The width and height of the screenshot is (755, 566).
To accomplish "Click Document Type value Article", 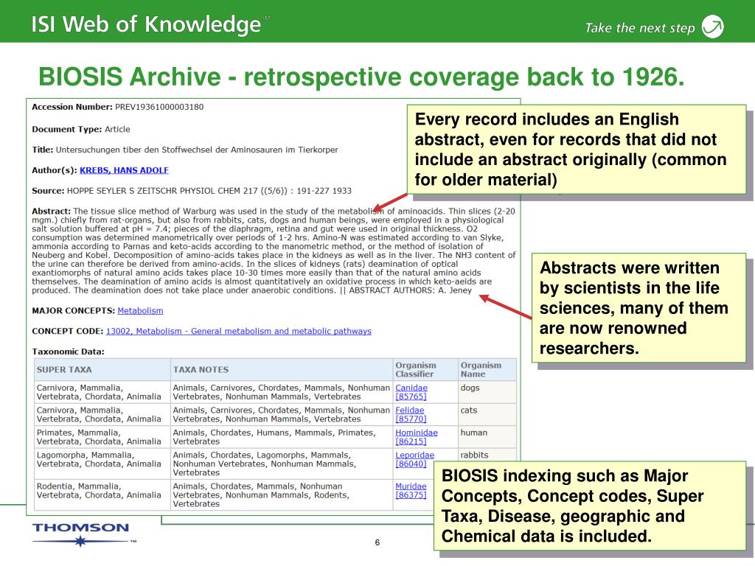I will pyautogui.click(x=117, y=129).
